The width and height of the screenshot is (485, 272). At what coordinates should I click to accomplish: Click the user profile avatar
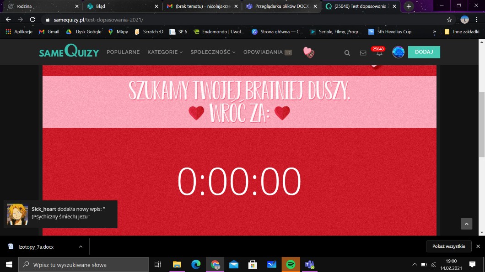398,52
